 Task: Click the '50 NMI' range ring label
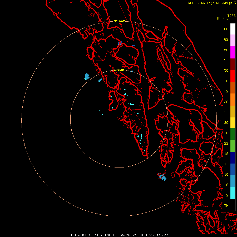[119, 70]
